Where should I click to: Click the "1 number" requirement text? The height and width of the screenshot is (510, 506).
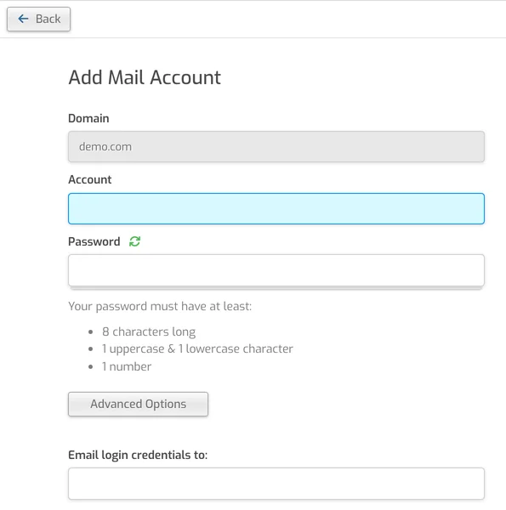[x=127, y=366]
